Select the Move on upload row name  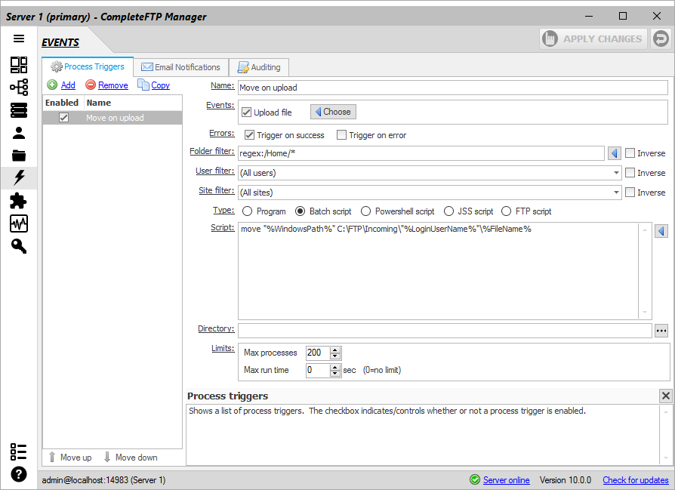115,118
